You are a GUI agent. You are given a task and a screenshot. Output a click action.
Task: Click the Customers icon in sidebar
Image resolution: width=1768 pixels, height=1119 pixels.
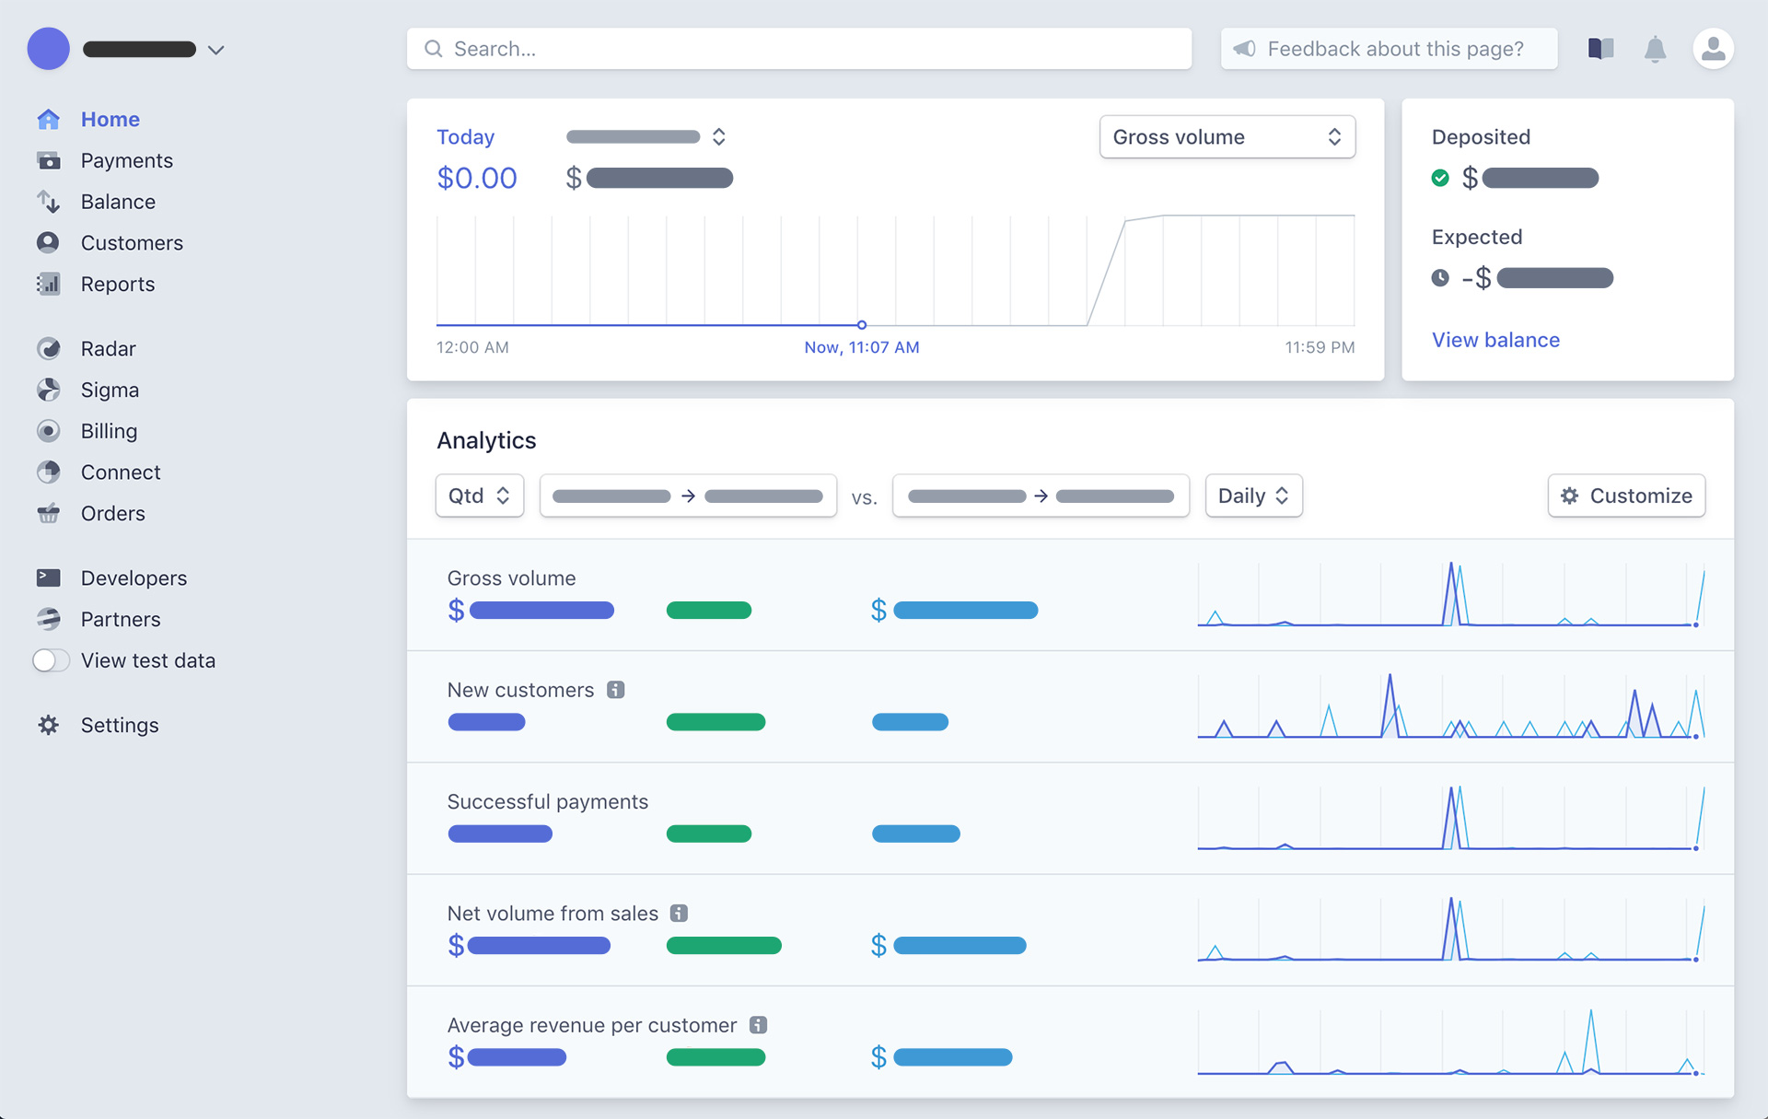49,242
